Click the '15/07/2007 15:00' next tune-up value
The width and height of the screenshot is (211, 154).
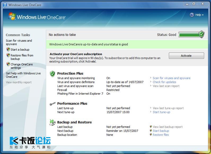point(118,112)
